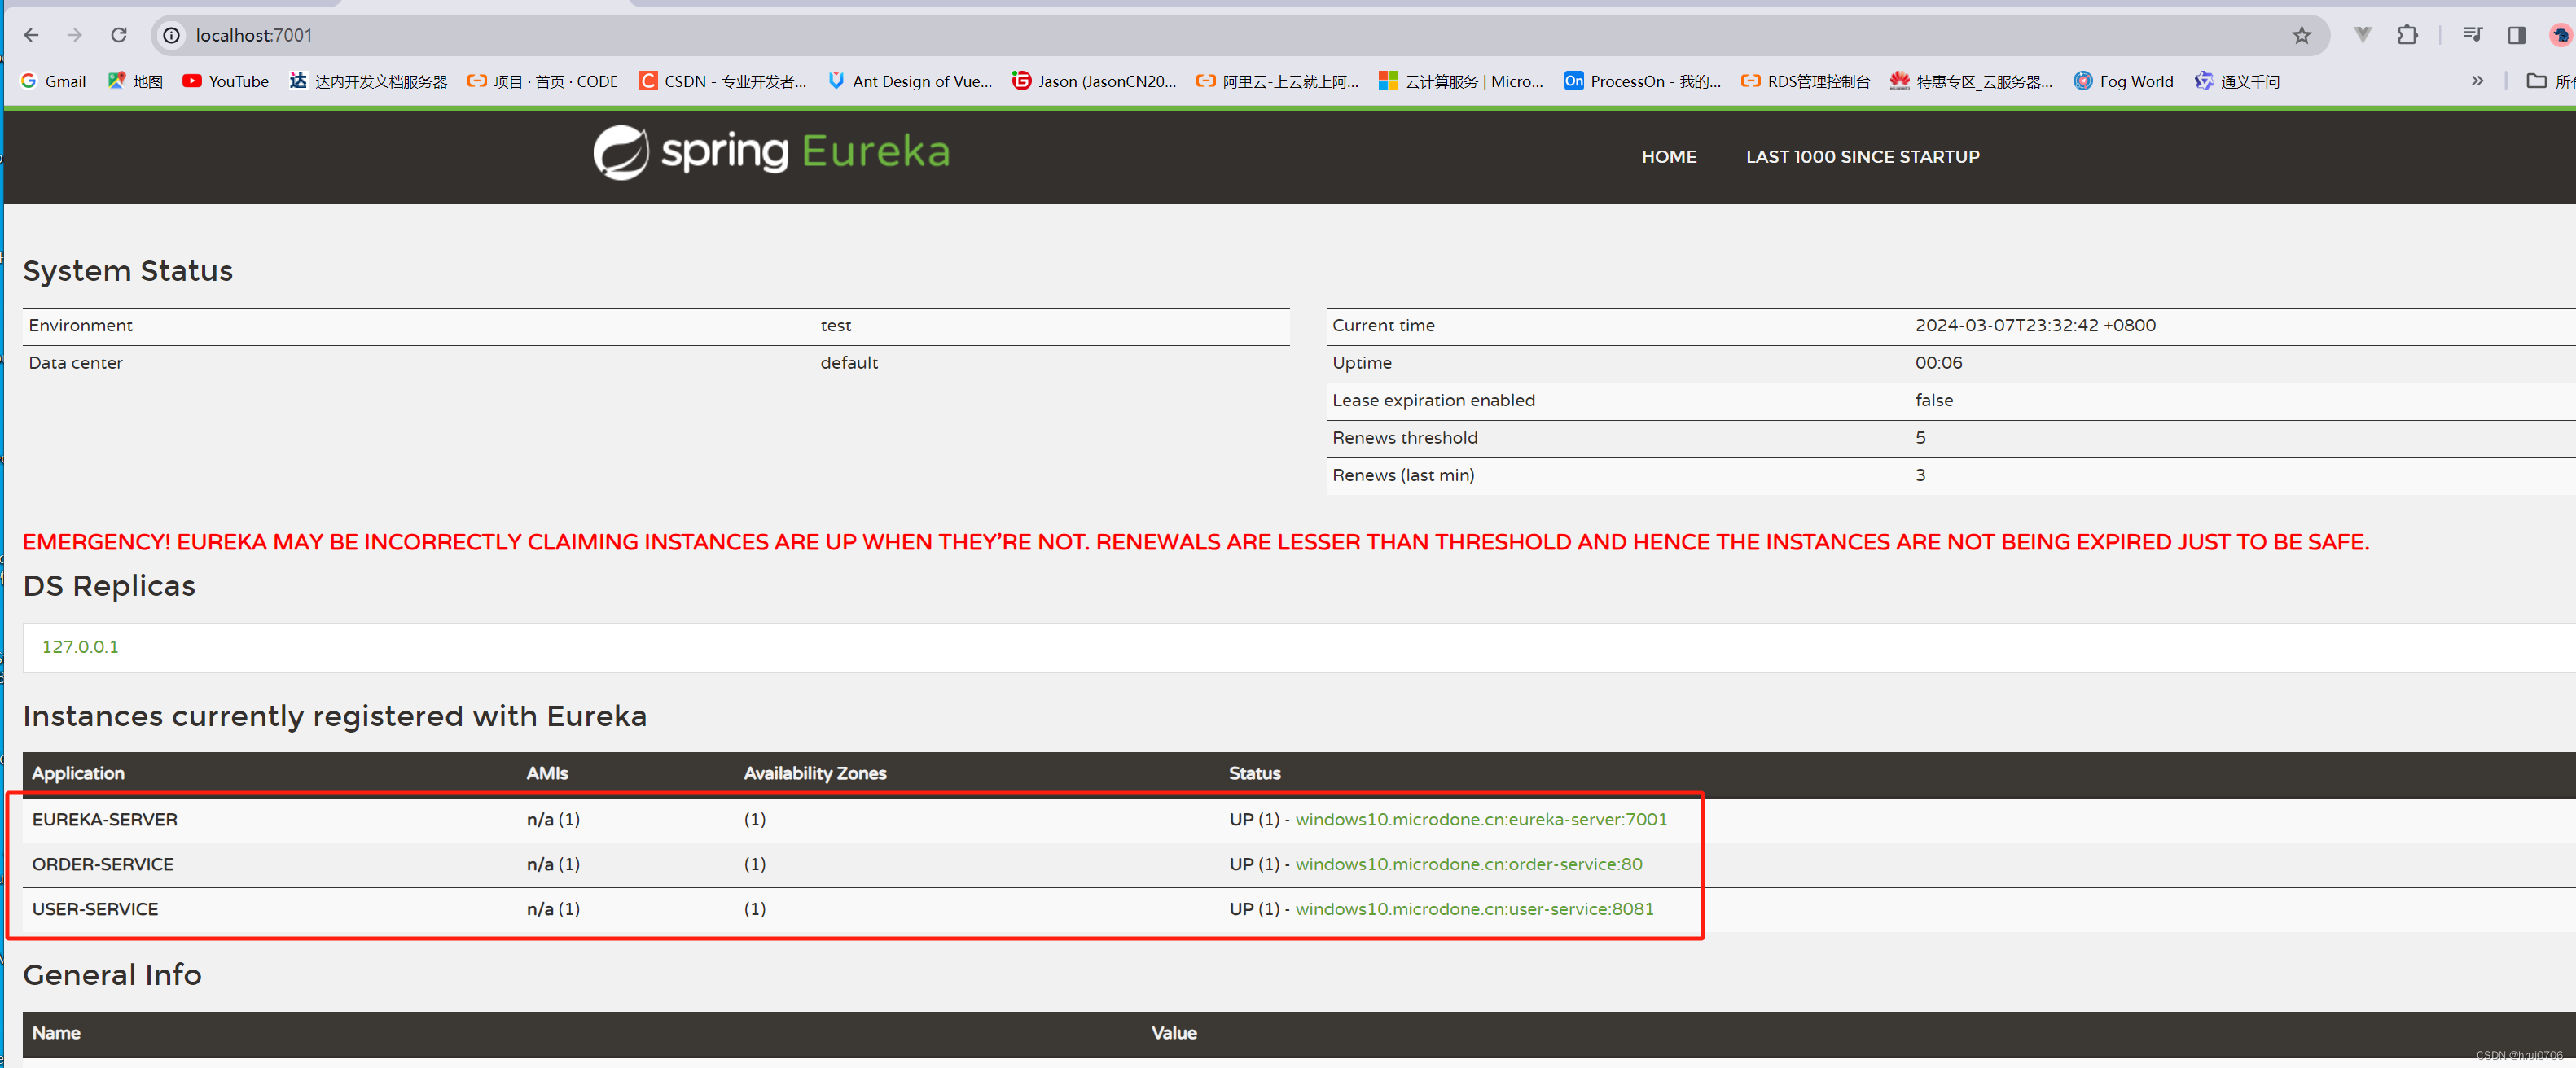Open the media control icon in toolbar

coord(2472,35)
